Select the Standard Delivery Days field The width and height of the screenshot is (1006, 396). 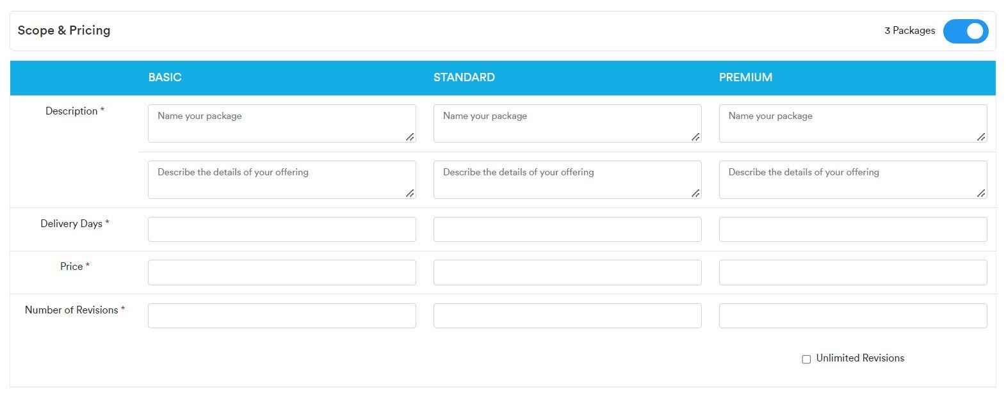(x=567, y=229)
